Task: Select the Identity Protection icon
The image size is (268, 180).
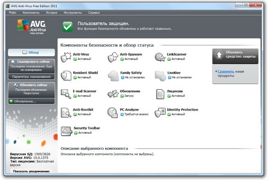Action: [x=160, y=112]
